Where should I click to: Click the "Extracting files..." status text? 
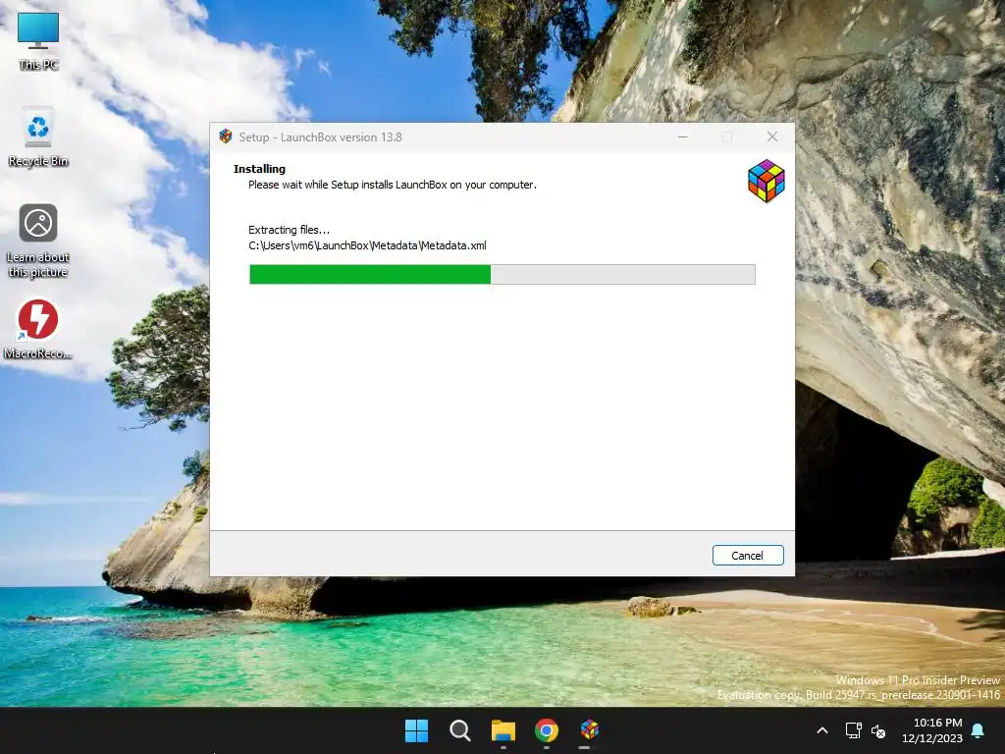290,230
